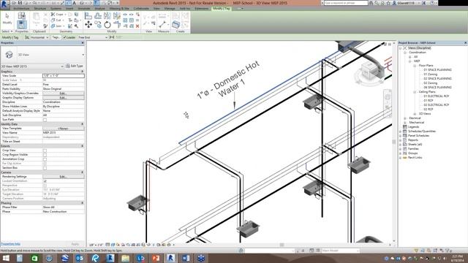Open the 01 Zoning floor plan
The height and width of the screenshot is (263, 468).
tap(431, 75)
